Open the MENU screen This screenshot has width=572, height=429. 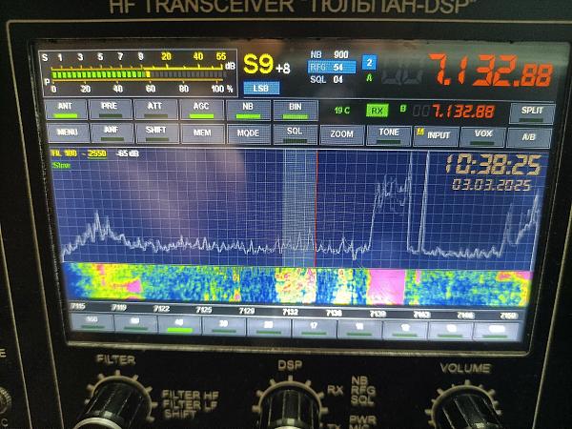pyautogui.click(x=68, y=133)
